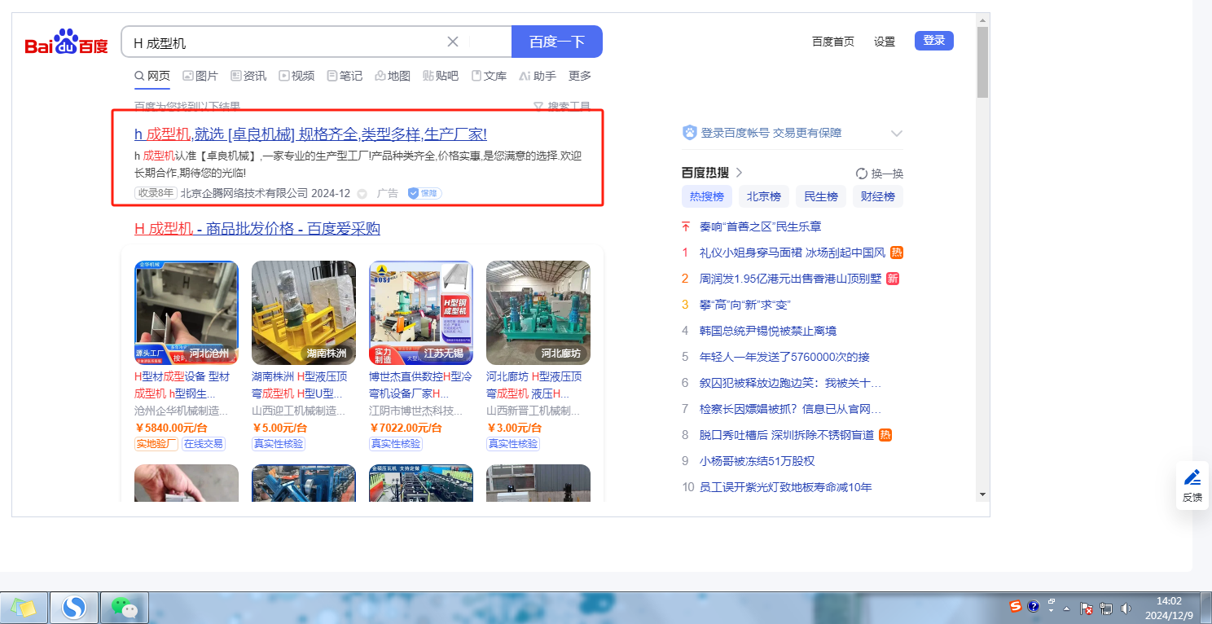This screenshot has width=1212, height=624.
Task: Switch to the 民生榜 tab
Action: point(820,196)
